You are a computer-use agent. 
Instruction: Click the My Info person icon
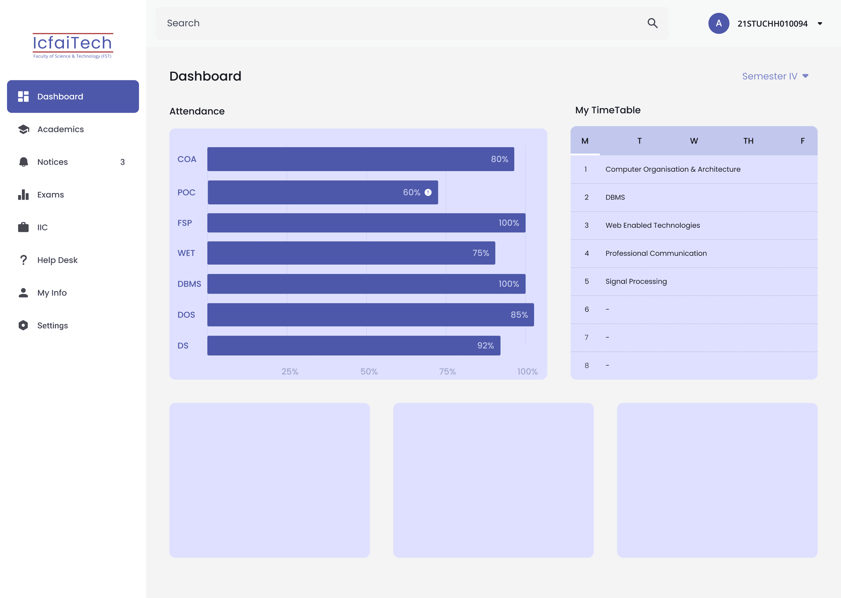[23, 293]
